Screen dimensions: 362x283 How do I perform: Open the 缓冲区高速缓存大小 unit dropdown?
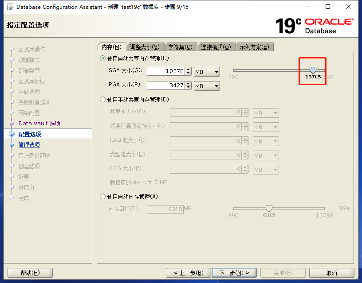coord(266,127)
